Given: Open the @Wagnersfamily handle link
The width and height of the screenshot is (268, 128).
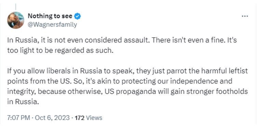Looking at the screenshot, I should click(52, 25).
